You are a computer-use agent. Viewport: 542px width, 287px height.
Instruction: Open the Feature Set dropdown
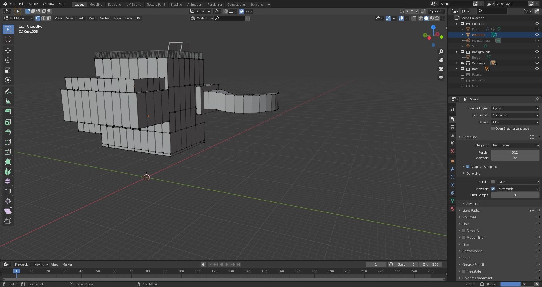coord(515,115)
